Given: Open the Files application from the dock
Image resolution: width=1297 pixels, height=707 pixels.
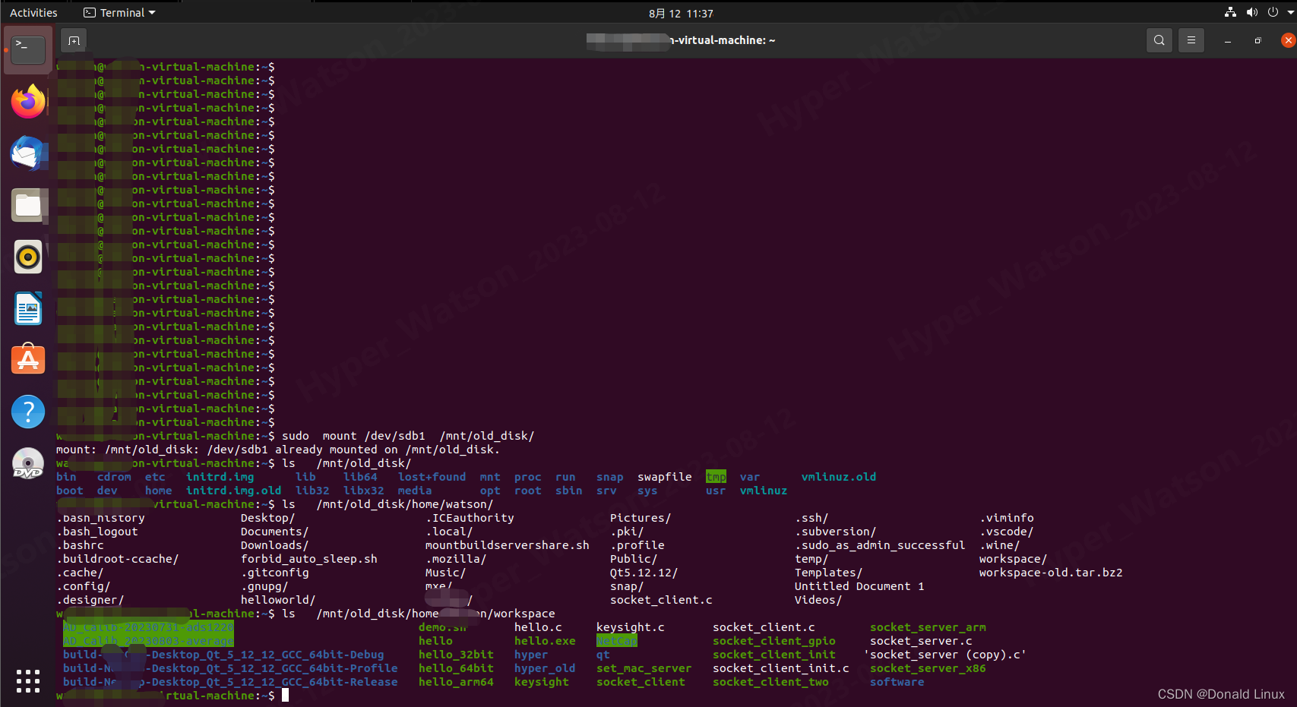Looking at the screenshot, I should tap(27, 204).
